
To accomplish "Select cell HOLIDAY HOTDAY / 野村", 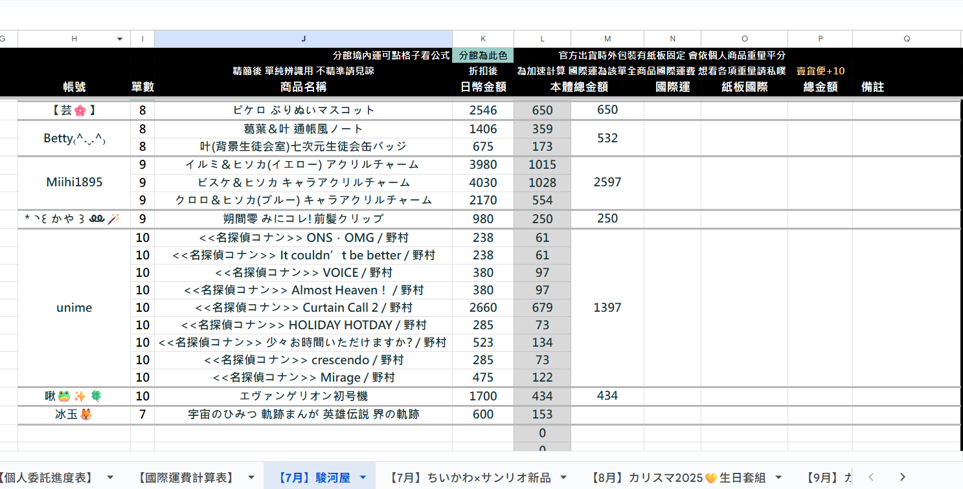I will (303, 325).
